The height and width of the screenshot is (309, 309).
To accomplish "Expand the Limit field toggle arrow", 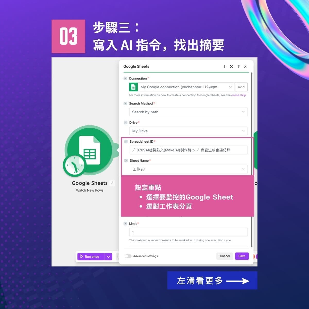I will pos(125,224).
